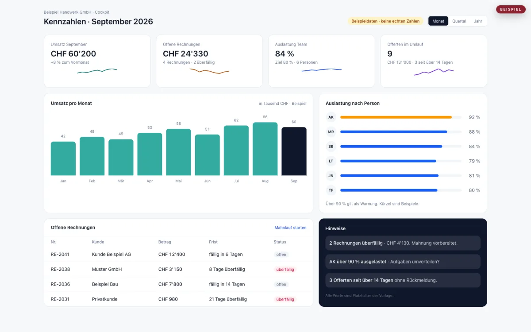Screen dimensions: 531x332
Task: Switch to the Jahr view
Action: click(x=478, y=21)
